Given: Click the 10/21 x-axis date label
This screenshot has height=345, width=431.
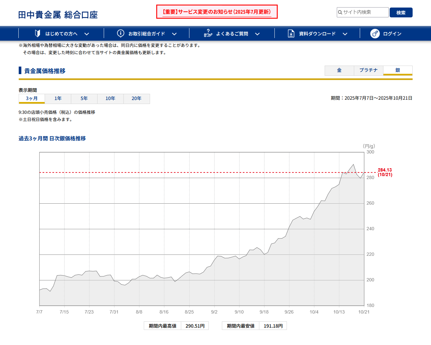Looking at the screenshot, I should coord(364,312).
